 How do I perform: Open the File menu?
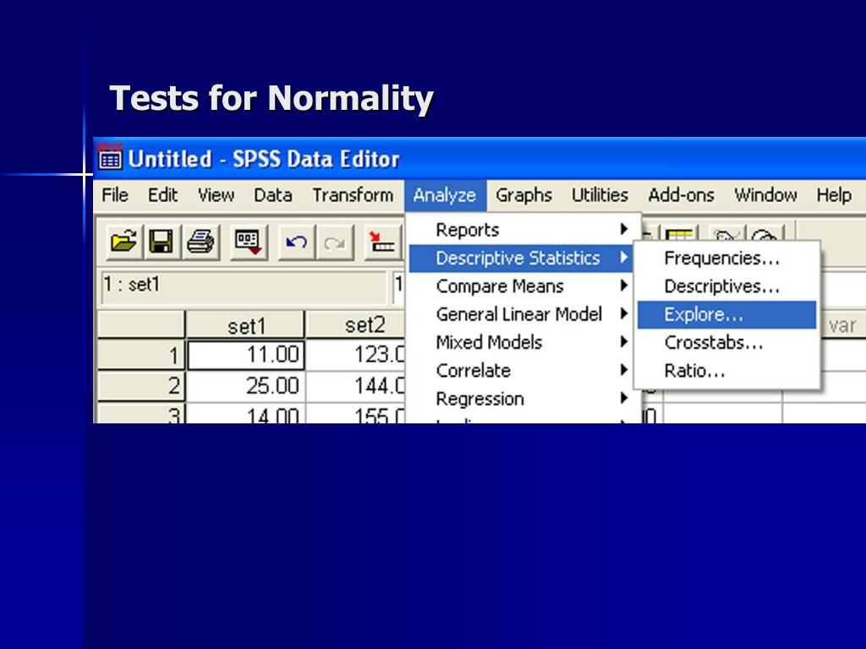(x=115, y=195)
